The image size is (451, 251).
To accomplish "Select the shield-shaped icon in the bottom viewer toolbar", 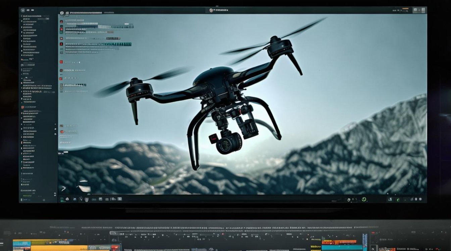I will pyautogui.click(x=87, y=199).
